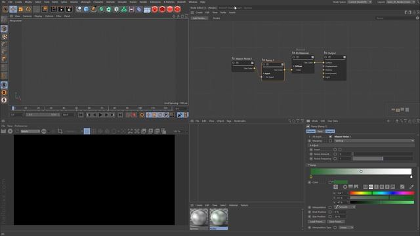Open Node Space dropdown at top right

click(360, 2)
